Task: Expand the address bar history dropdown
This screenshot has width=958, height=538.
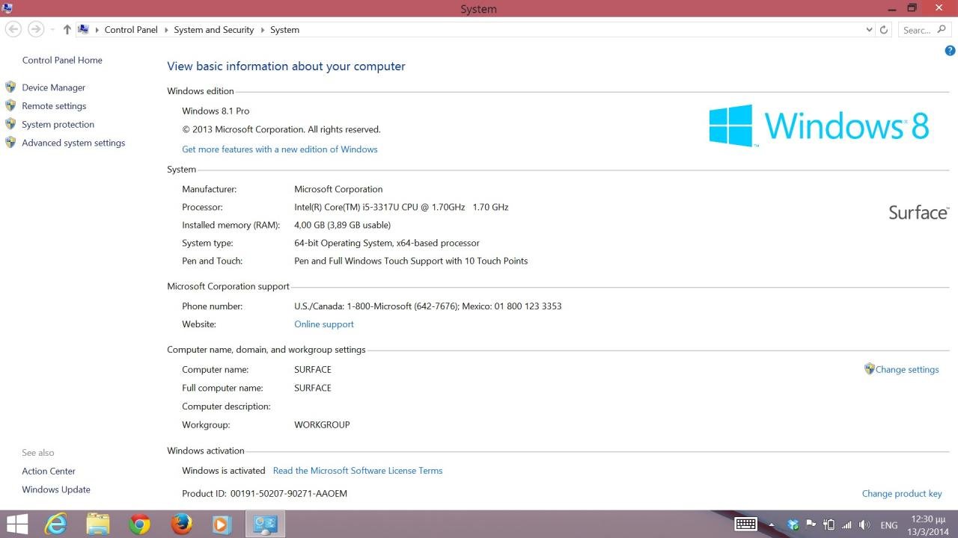Action: pyautogui.click(x=869, y=30)
